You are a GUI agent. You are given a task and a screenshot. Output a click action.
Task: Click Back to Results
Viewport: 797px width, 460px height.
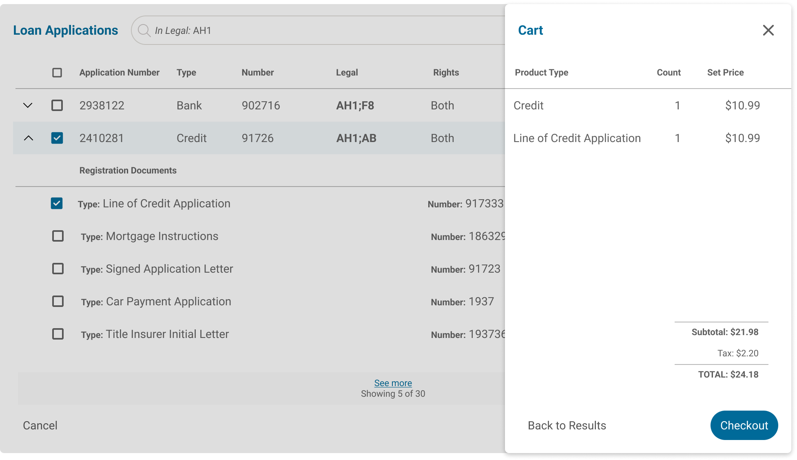tap(567, 425)
